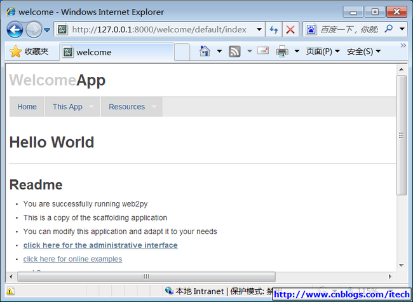Open Favorites with the star icon
Screen dimensions: 413x302
point(15,51)
